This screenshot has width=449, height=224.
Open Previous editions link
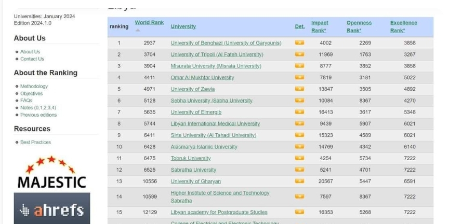38,115
